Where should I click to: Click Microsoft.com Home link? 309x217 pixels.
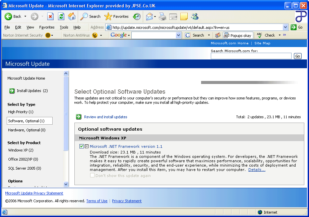point(230,43)
